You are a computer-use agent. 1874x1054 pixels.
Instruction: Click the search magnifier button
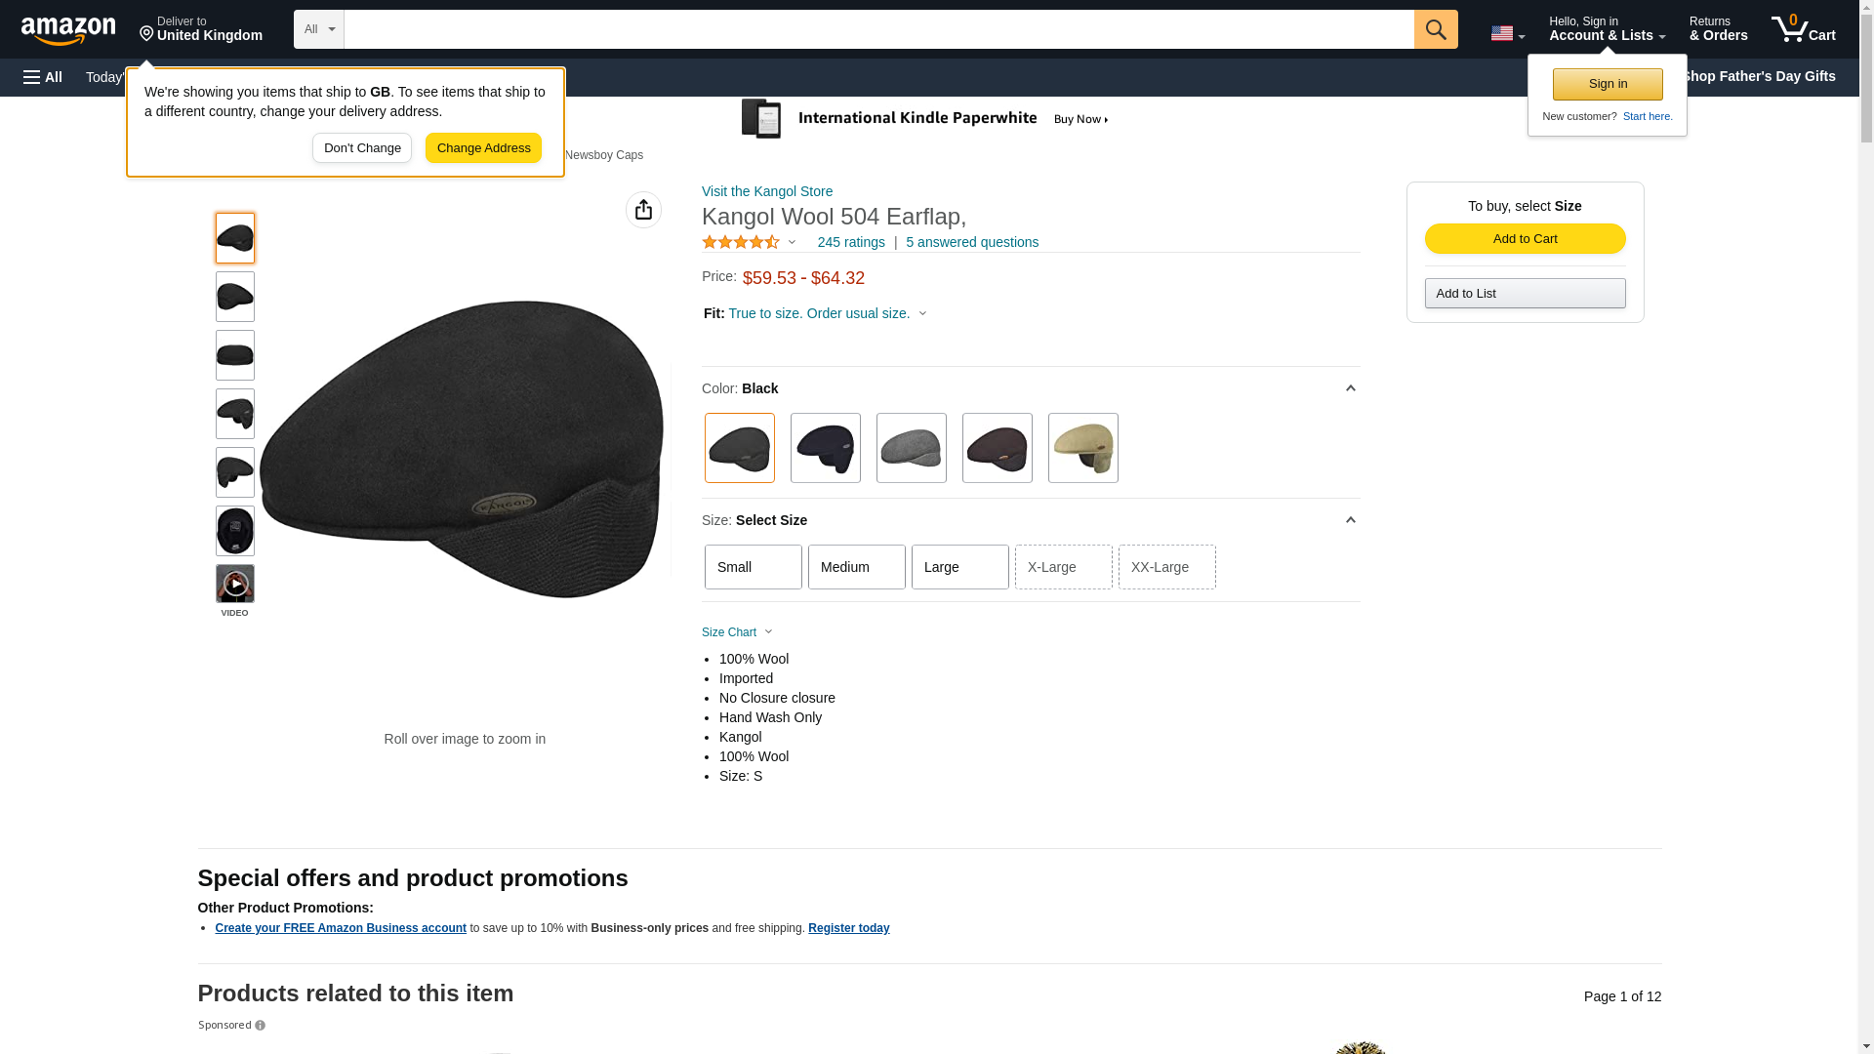click(x=1435, y=29)
